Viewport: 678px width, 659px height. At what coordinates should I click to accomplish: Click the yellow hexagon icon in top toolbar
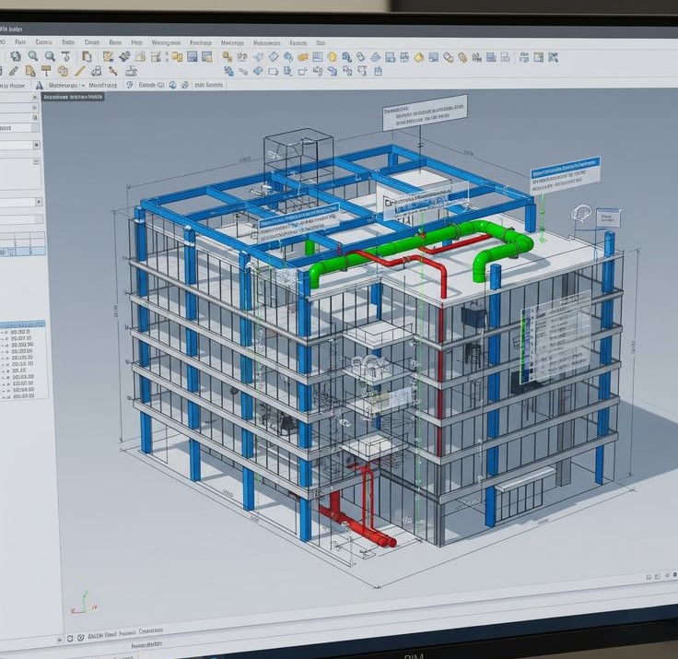coord(332,57)
